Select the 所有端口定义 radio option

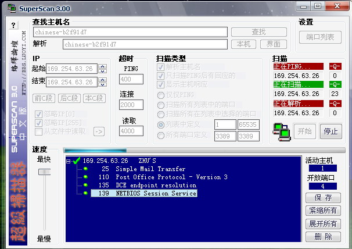click(161, 135)
